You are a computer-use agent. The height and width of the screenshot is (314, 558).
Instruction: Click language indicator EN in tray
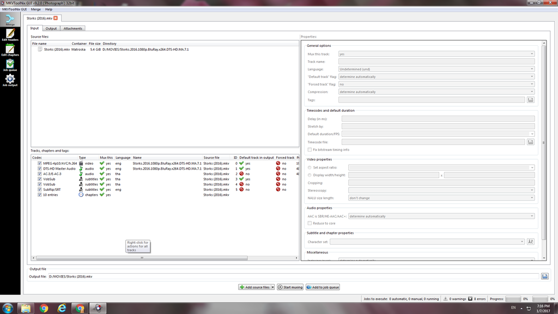[513, 307]
